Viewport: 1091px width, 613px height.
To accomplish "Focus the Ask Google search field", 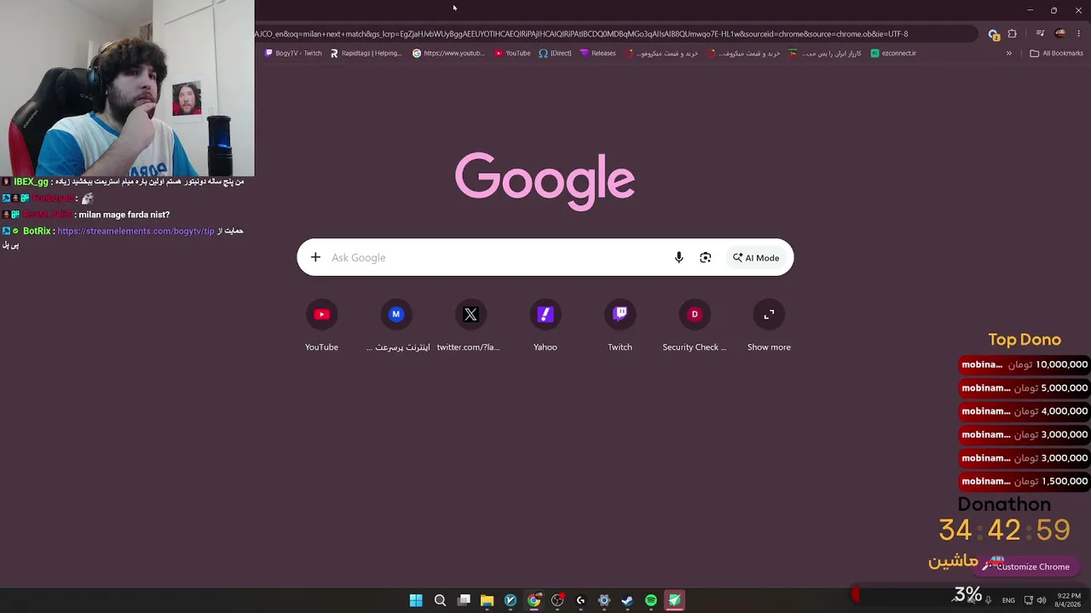I will click(545, 257).
